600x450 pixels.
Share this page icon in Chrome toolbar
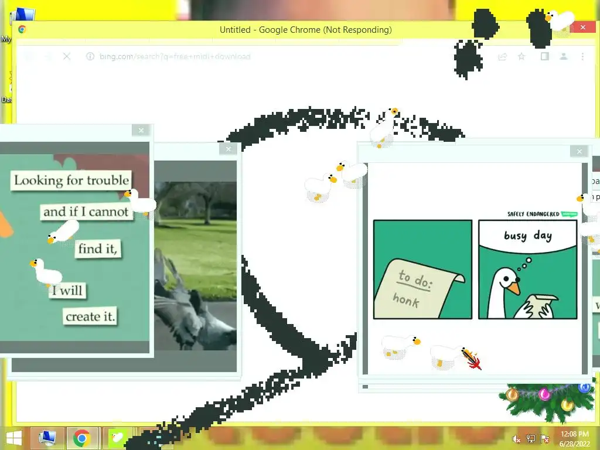click(502, 57)
